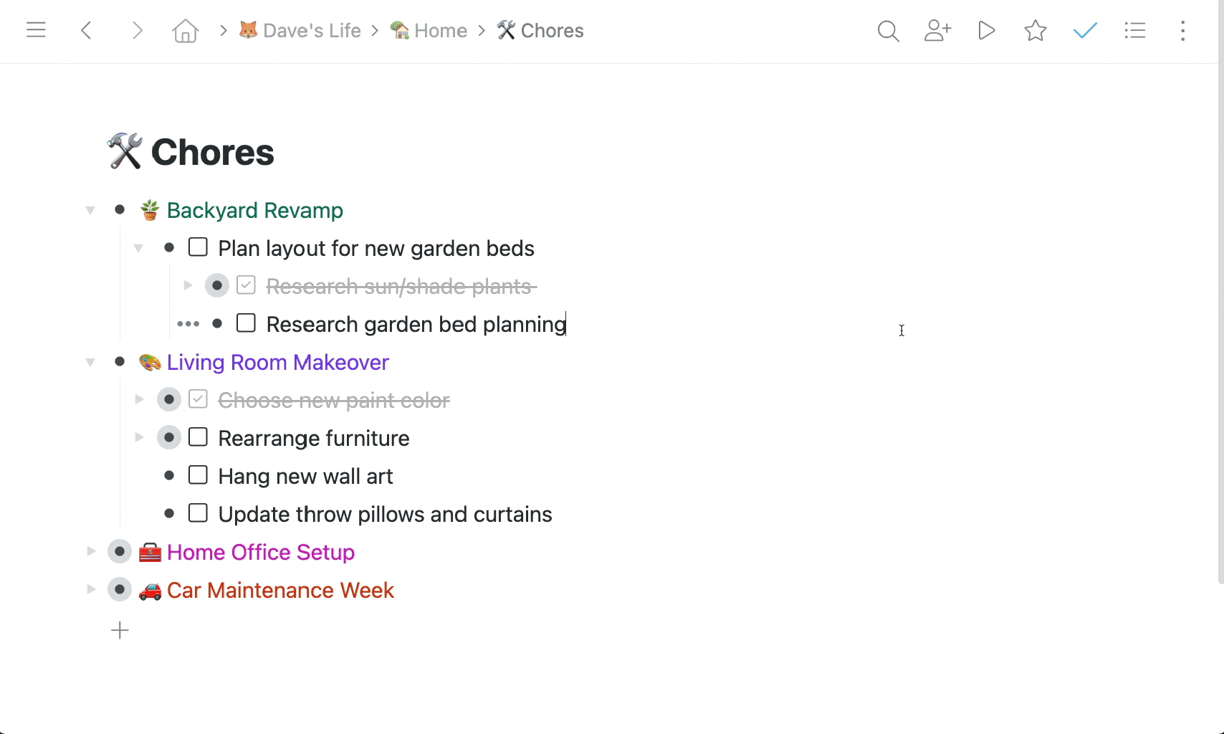This screenshot has width=1224, height=734.
Task: Open the search magnifier icon
Action: pos(888,31)
